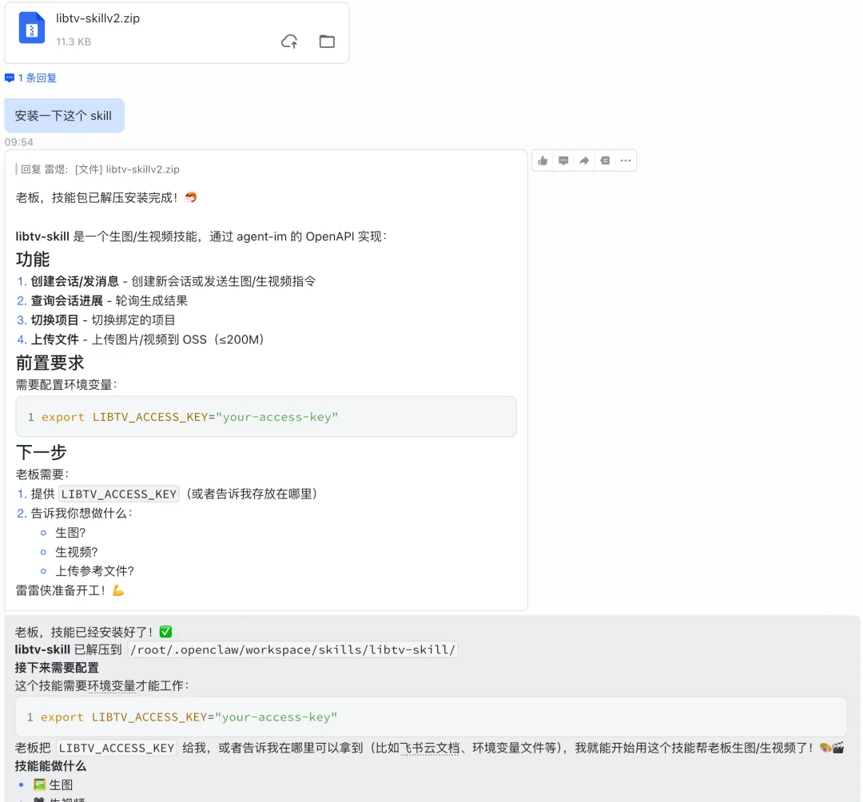The image size is (863, 802).
Task: Reply to the message with comment icon
Action: (x=563, y=161)
